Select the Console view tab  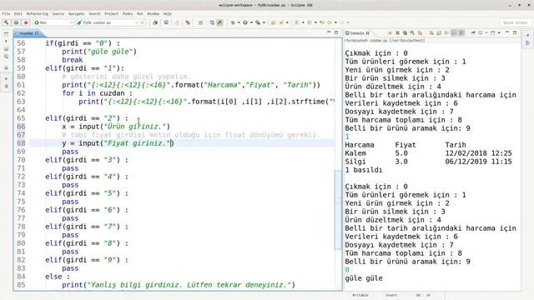pos(357,33)
